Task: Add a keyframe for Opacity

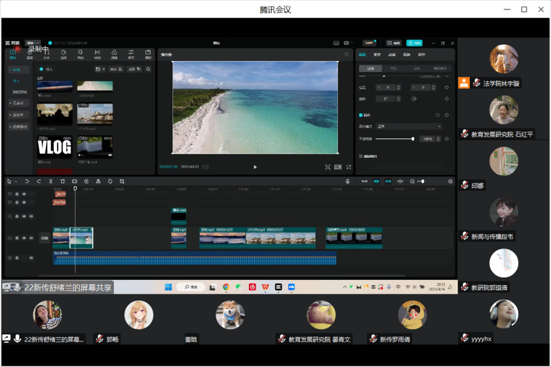Action: (447, 139)
